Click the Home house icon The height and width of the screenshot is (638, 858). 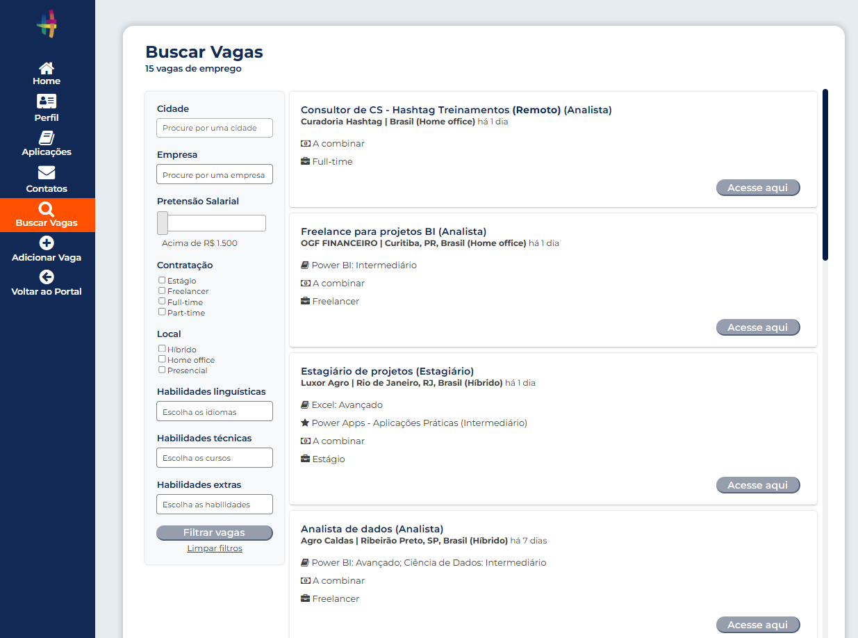pos(47,68)
